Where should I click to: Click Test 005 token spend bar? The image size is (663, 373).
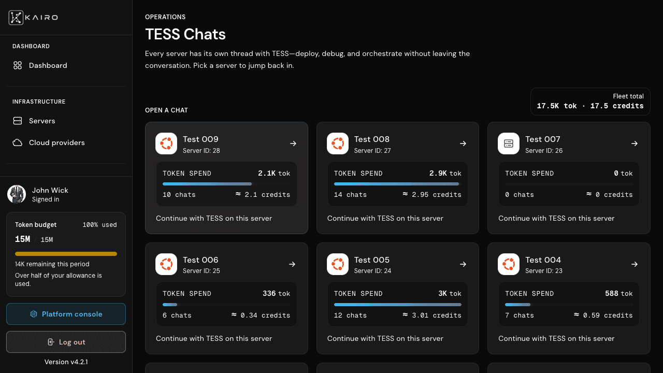pyautogui.click(x=398, y=304)
